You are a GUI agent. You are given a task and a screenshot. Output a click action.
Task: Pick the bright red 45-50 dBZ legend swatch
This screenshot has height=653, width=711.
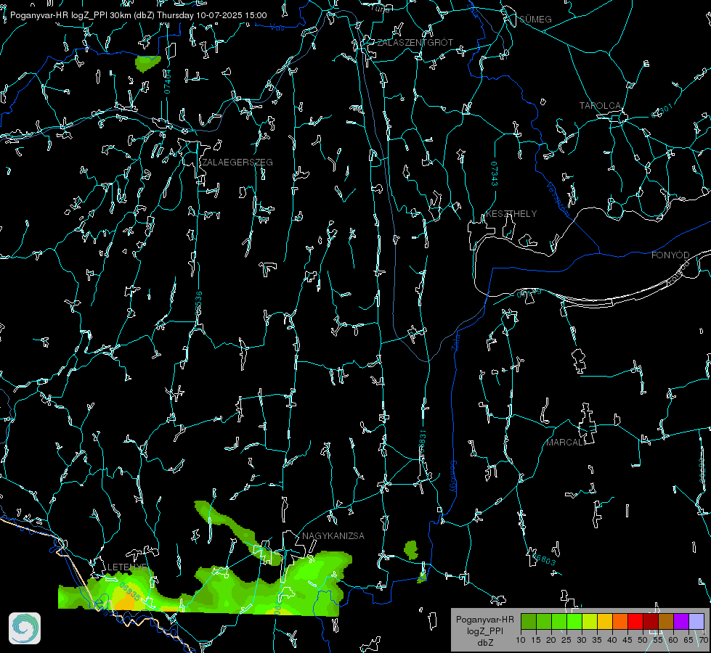click(x=635, y=621)
